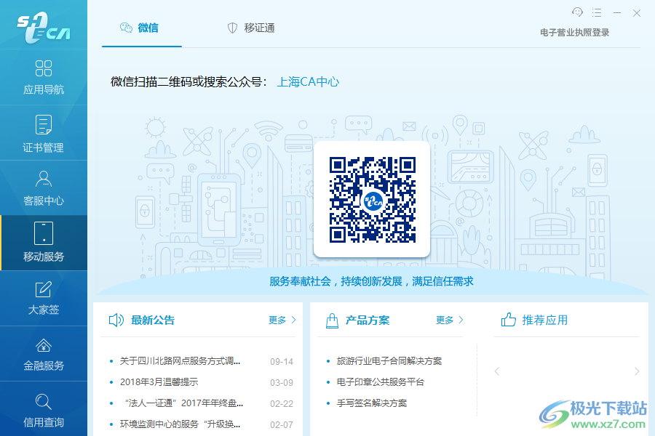Click the 产品方案 shopping bag icon
The image size is (655, 436).
click(x=332, y=320)
